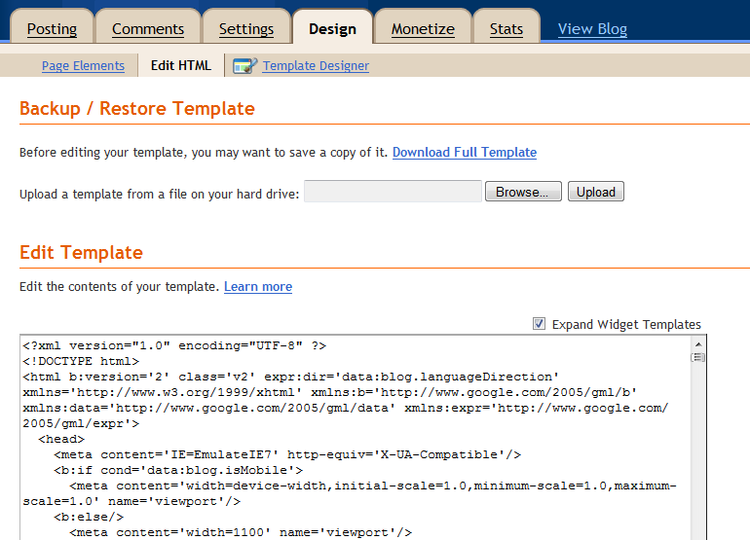Go to the Settings tab
Viewport: 750px width, 540px height.
[245, 29]
